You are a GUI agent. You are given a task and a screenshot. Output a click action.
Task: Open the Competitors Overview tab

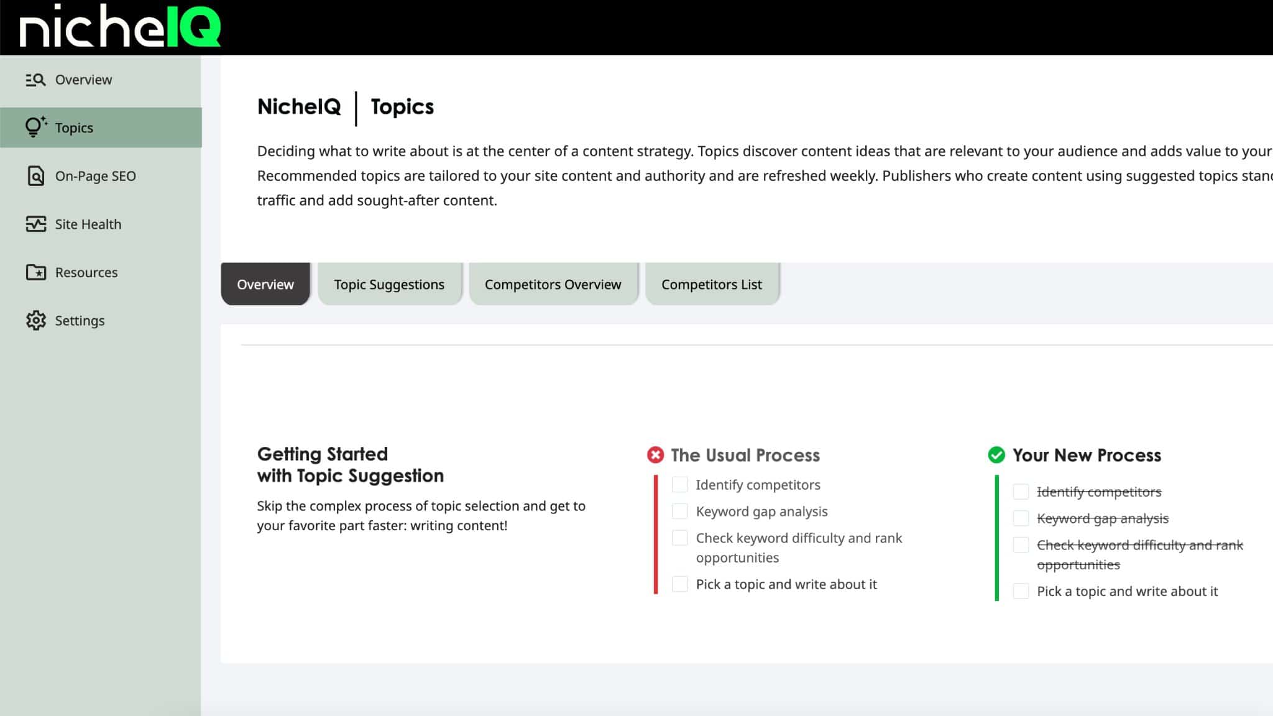[553, 284]
